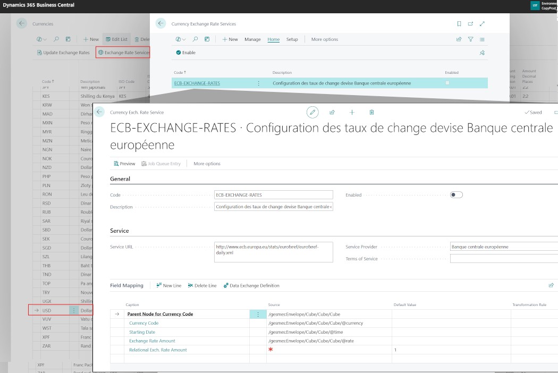
Task: Open the ECB-EXCHANGE-RATES code link
Action: (197, 83)
